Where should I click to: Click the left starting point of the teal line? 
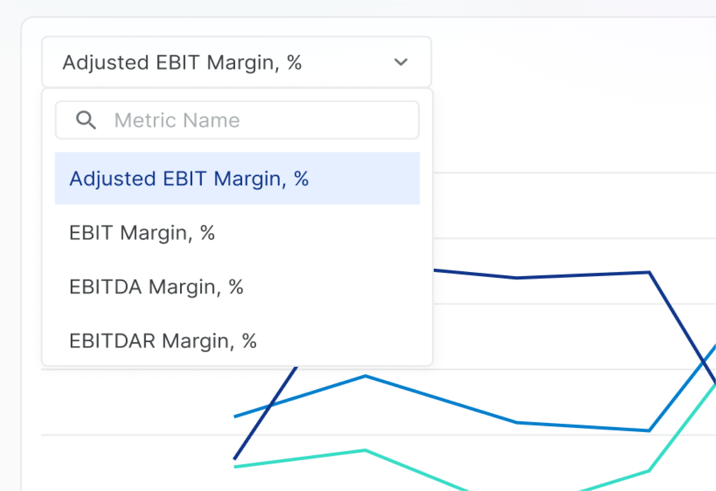click(x=235, y=466)
